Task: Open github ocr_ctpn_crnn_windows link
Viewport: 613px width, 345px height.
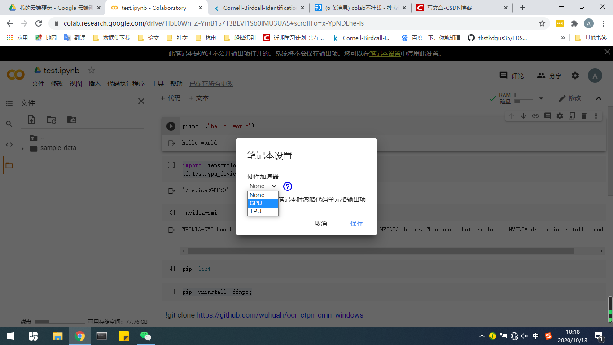Action: coord(280,315)
